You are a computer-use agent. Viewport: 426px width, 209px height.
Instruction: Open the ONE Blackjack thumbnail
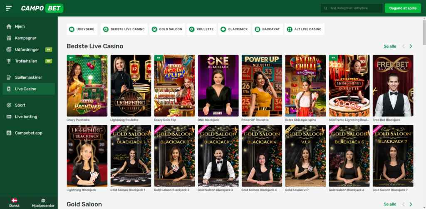pyautogui.click(x=218, y=86)
